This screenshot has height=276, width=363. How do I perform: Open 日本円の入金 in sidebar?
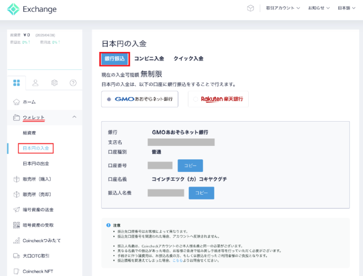36,148
